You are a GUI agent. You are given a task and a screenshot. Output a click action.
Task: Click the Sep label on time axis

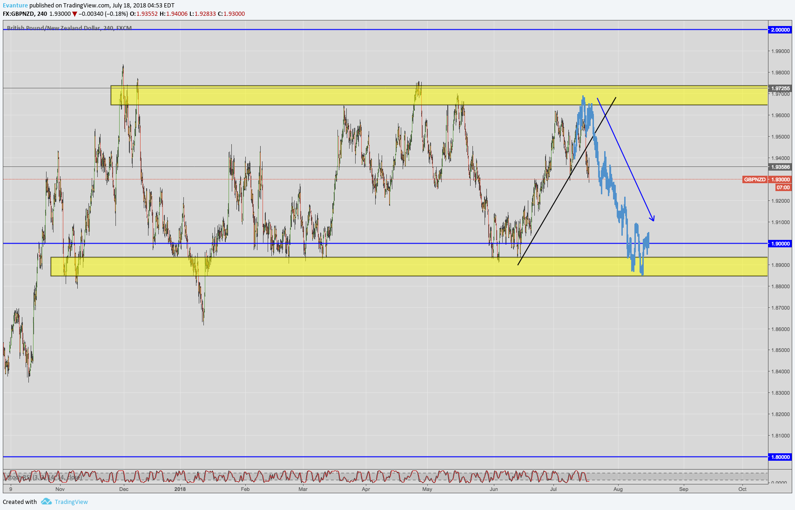pyautogui.click(x=684, y=489)
